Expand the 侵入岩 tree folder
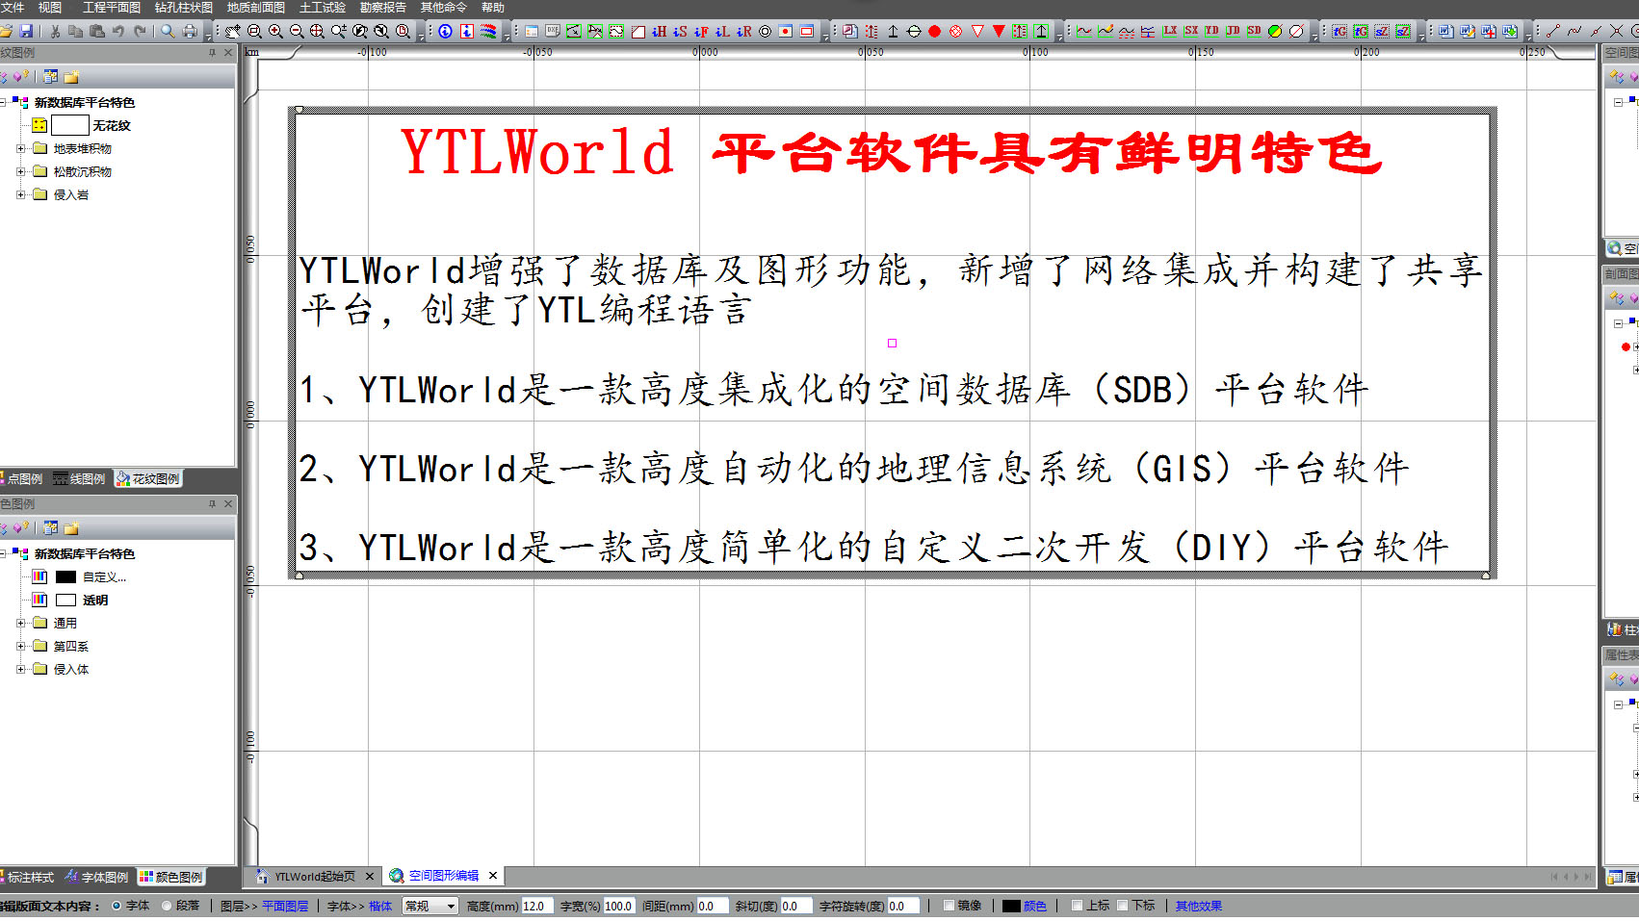 point(21,194)
